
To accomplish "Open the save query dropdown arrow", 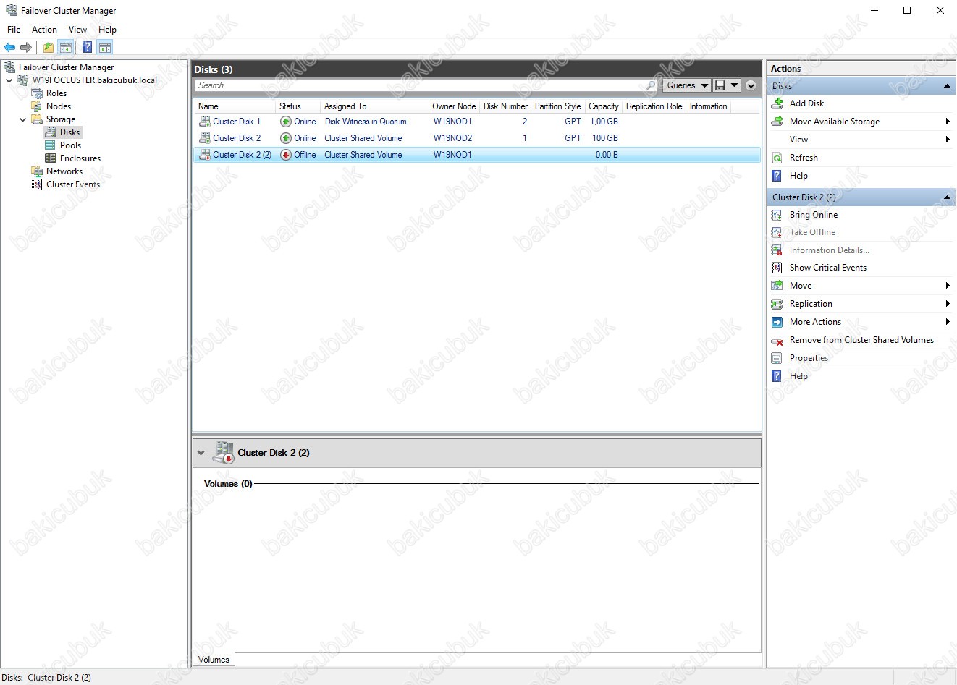I will click(734, 85).
